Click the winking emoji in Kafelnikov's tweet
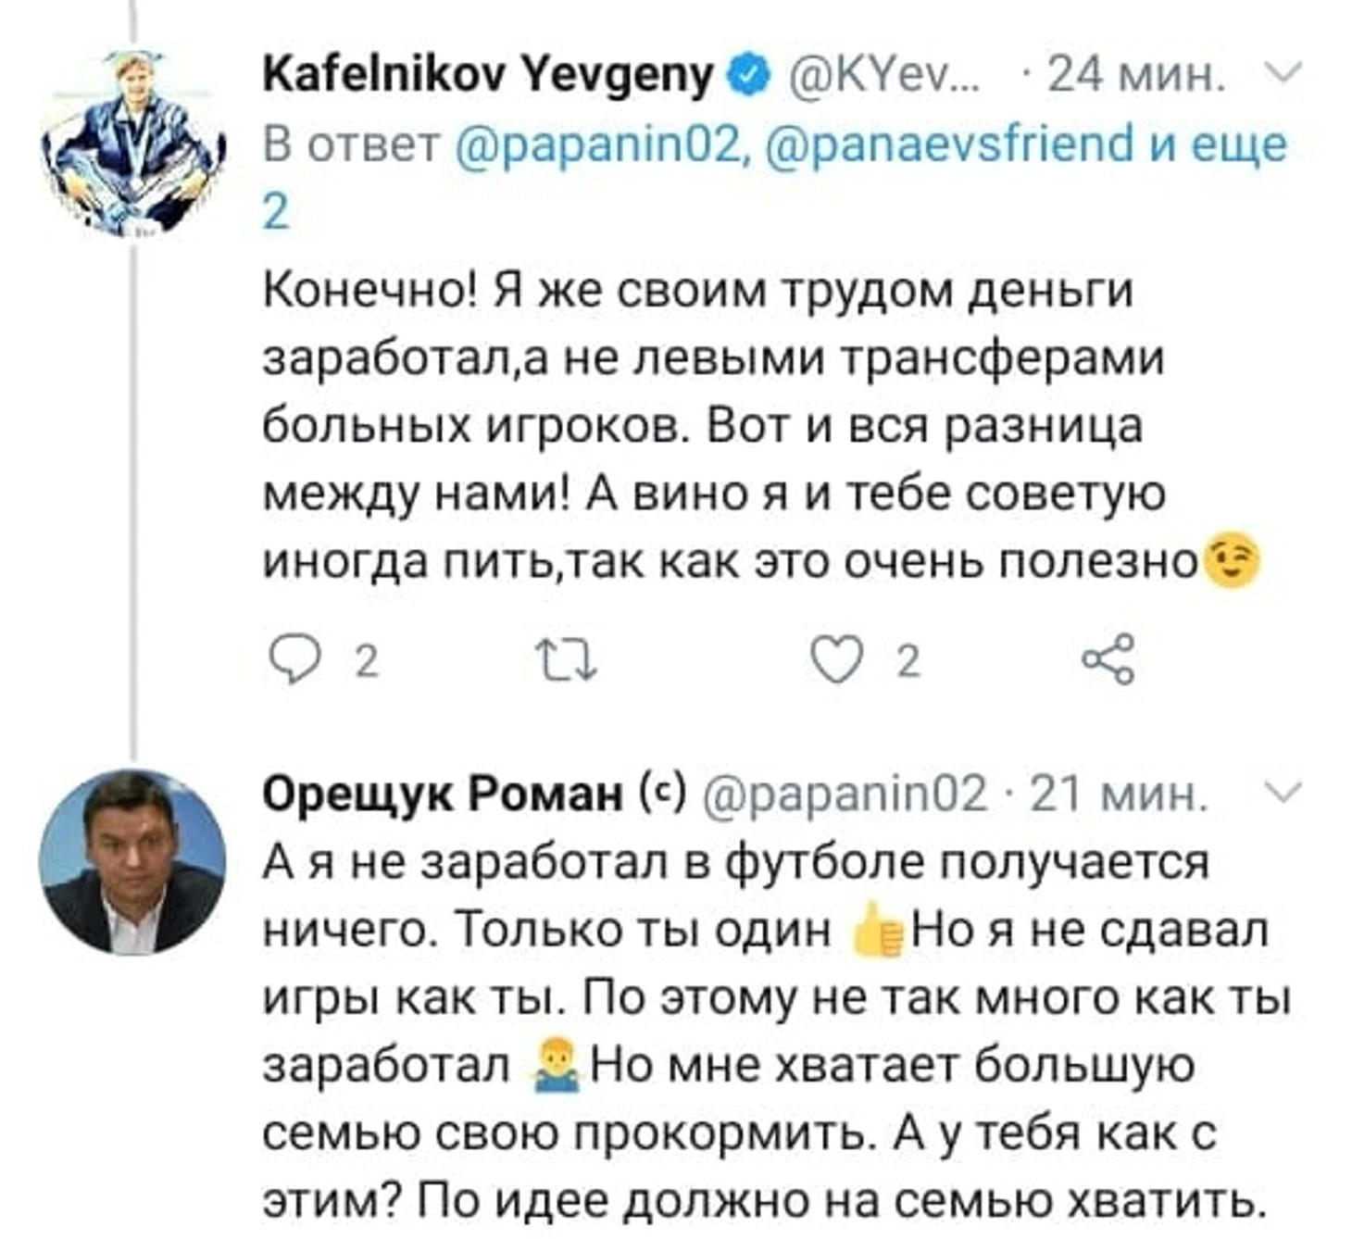Image resolution: width=1352 pixels, height=1239 pixels. point(1231,560)
